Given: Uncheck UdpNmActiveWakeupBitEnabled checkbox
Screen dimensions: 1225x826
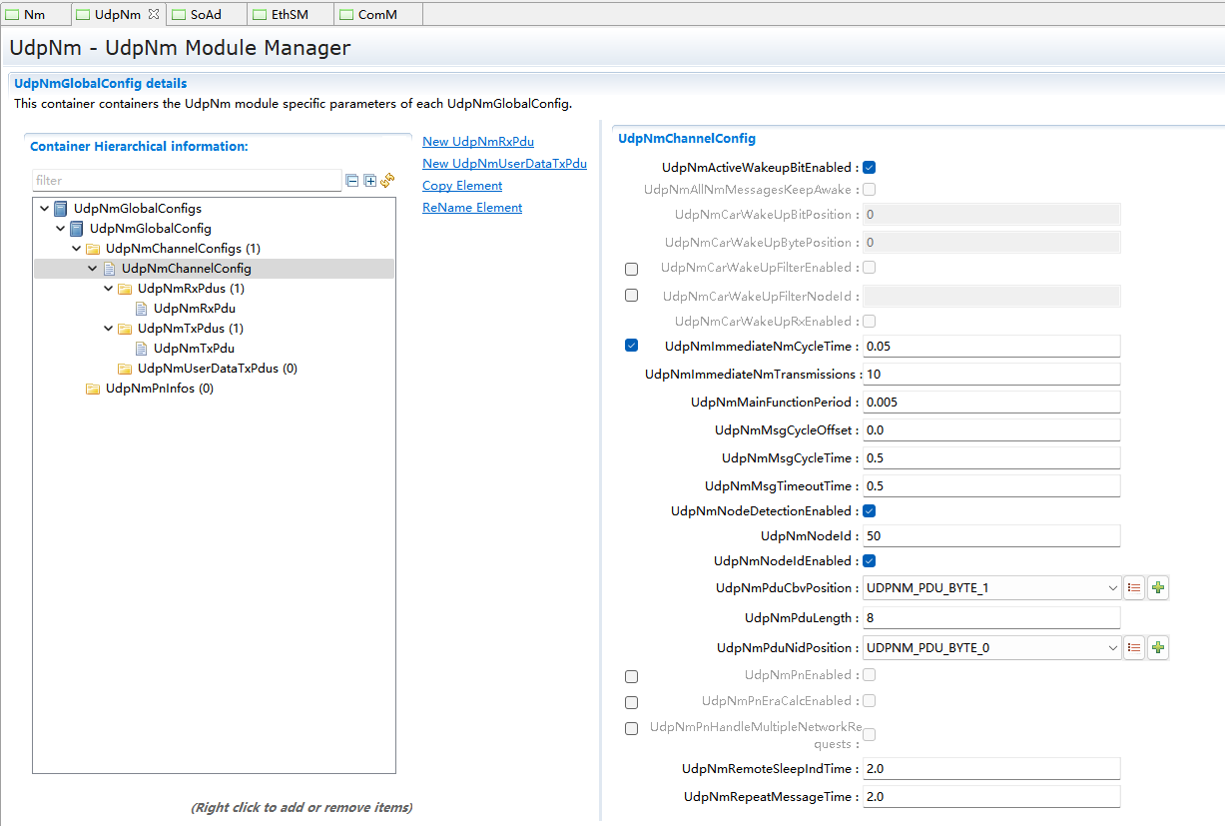Looking at the screenshot, I should [x=869, y=168].
